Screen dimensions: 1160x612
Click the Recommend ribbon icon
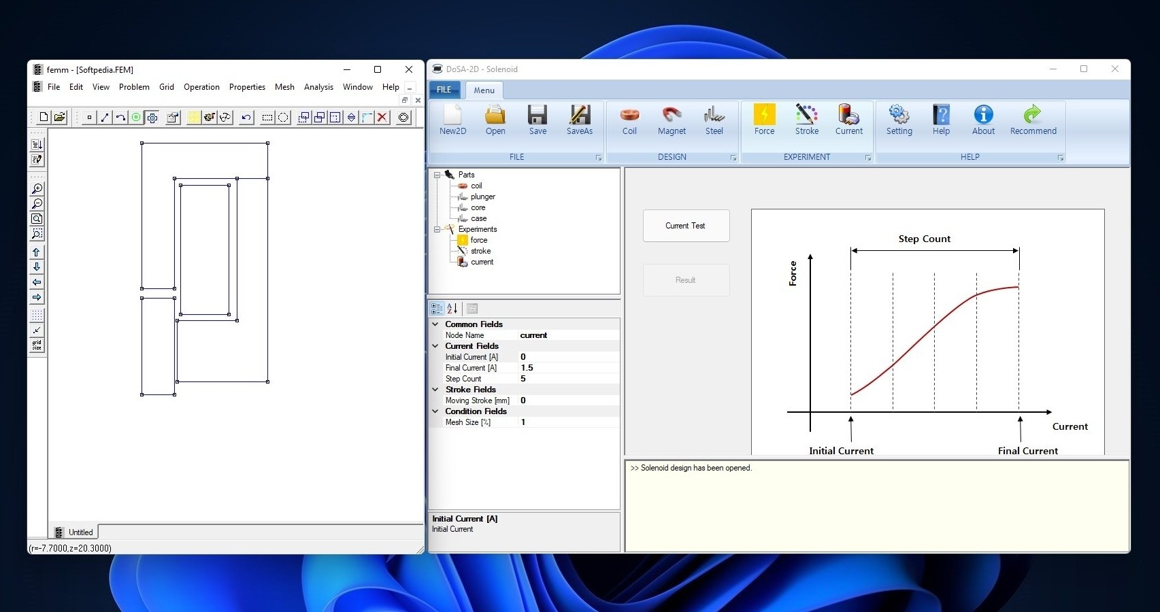[1033, 121]
